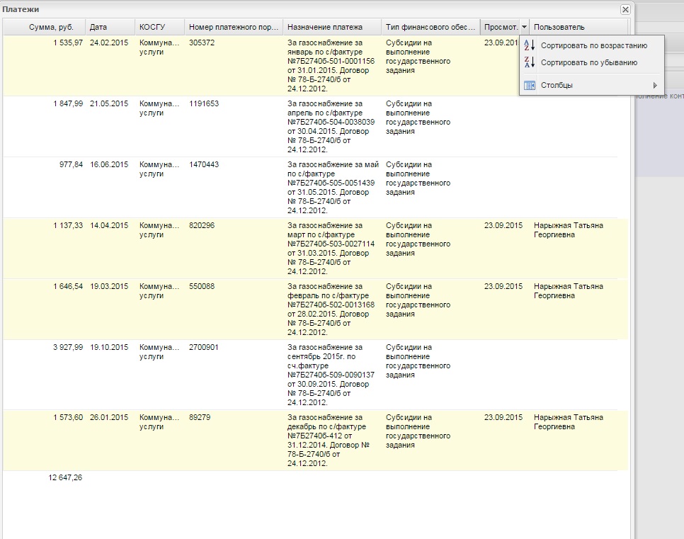Click view date 23.09.2015 in 89279 row
684x539 pixels.
[503, 417]
